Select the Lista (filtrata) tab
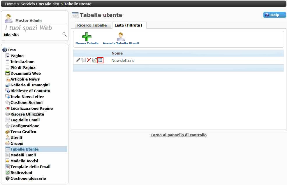The image size is (287, 185). pos(128,25)
